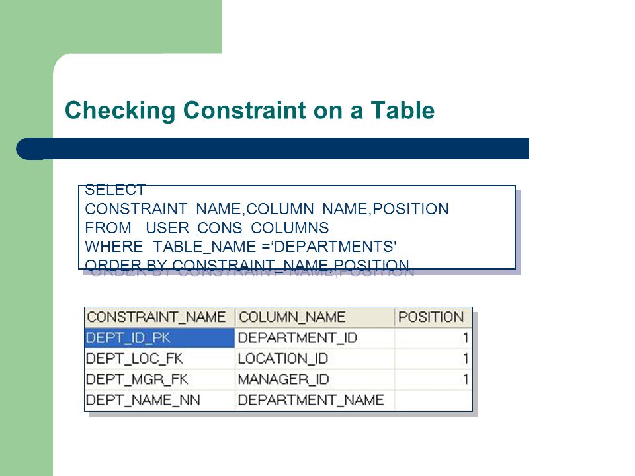The width and height of the screenshot is (635, 476).
Task: Select the CONSTRAINT_NAME column header
Action: (159, 317)
